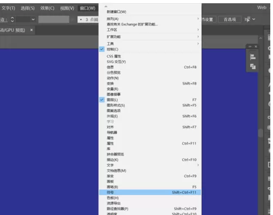
Task: Expand the 排列(A) submenu
Action: click(x=150, y=19)
